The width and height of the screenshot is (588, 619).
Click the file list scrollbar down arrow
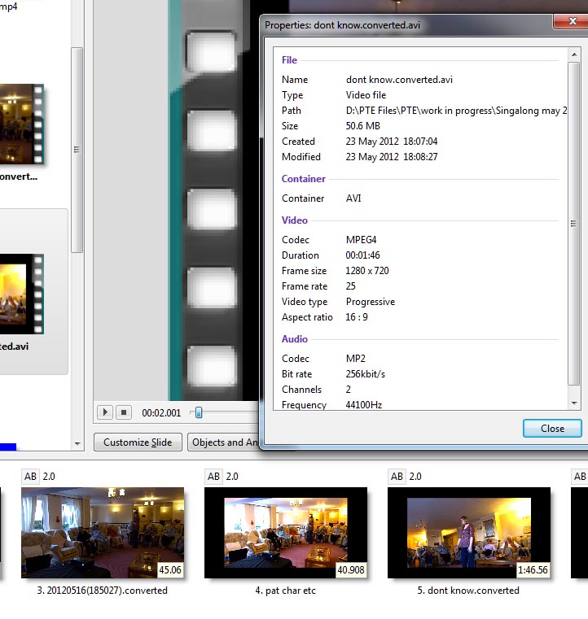pos(77,443)
